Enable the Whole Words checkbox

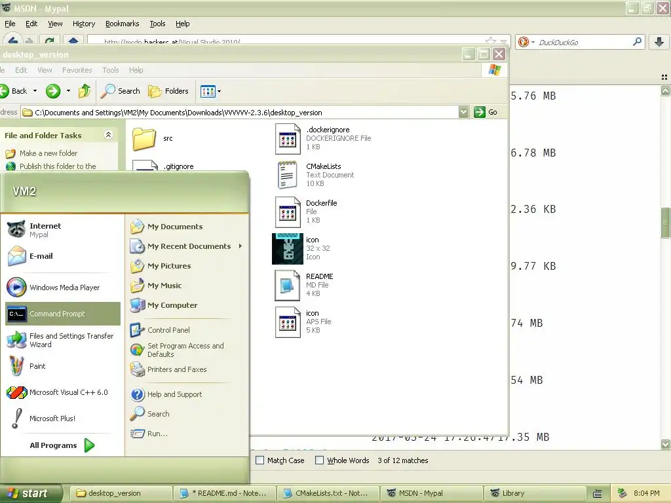point(319,460)
